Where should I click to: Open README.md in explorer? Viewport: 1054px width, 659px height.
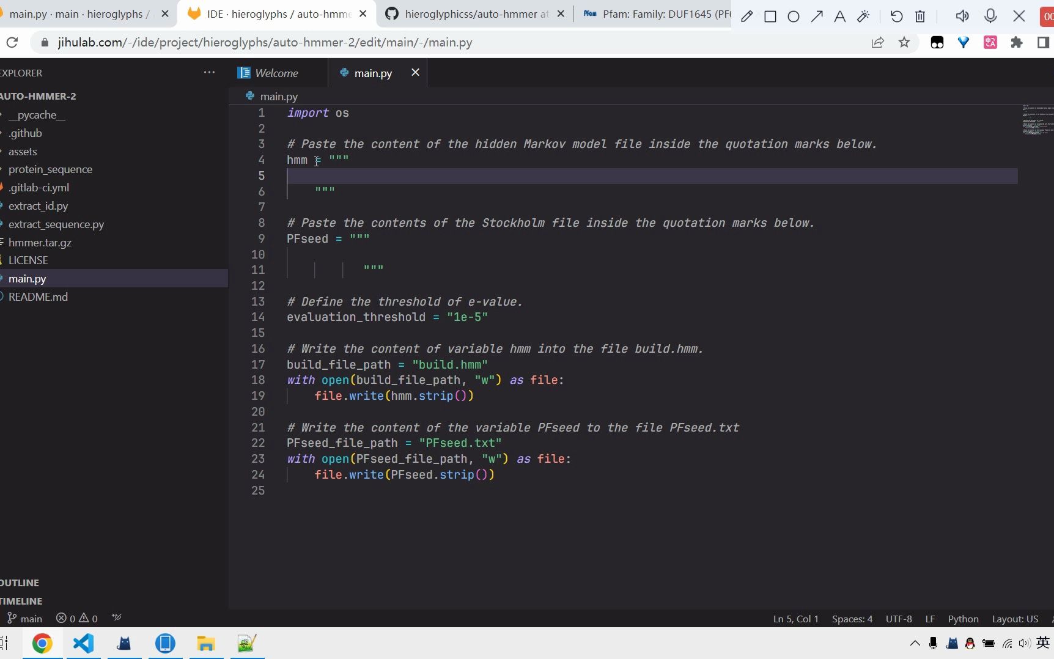[38, 297]
